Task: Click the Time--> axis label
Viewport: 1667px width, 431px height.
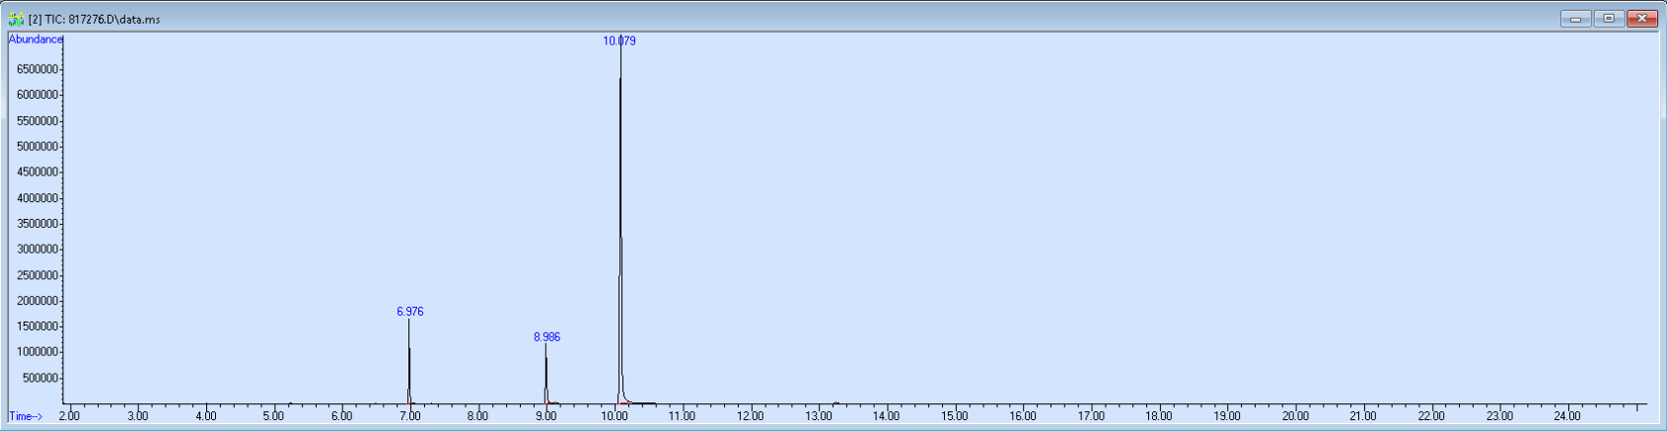Action: [26, 416]
